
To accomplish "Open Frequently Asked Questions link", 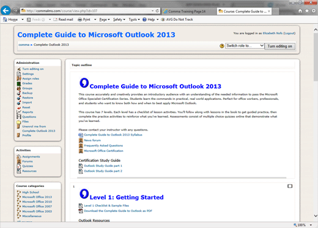I will pyautogui.click(x=103, y=145).
